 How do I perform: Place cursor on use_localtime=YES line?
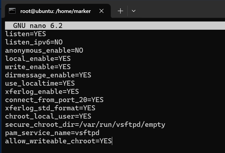coord(40,83)
